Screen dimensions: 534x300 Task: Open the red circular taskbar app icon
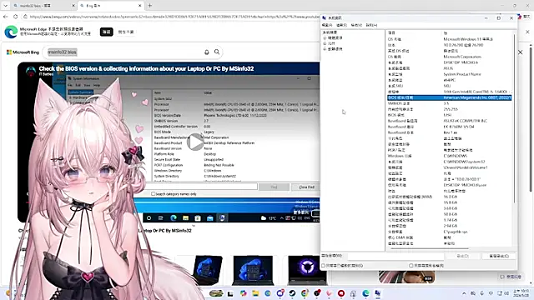click(x=341, y=293)
